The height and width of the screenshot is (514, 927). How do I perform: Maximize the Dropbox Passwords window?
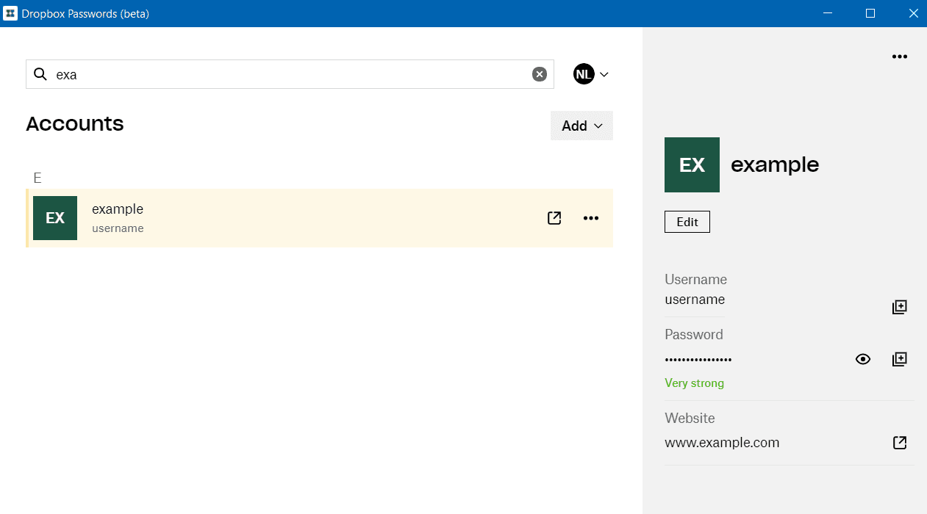click(870, 13)
